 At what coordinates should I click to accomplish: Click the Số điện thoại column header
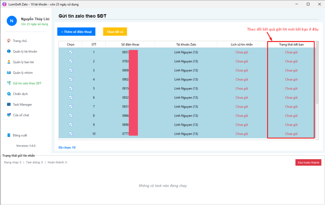pos(130,44)
